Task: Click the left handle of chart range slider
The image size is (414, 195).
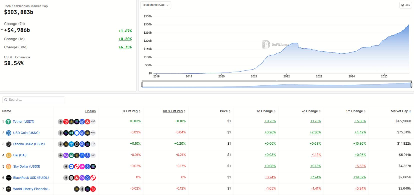Action: click(x=142, y=85)
